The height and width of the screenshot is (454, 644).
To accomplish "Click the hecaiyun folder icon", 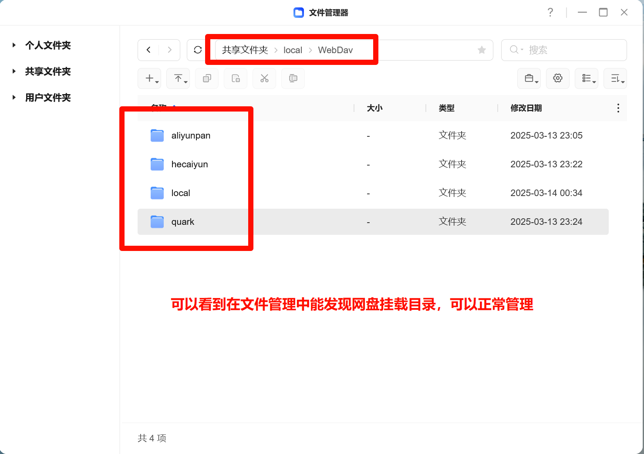I will click(157, 164).
